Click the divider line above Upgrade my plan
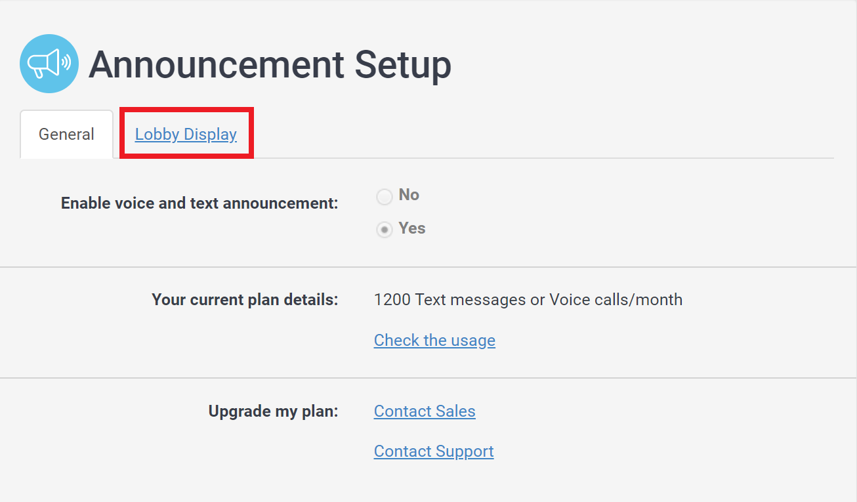The height and width of the screenshot is (502, 857). [428, 378]
